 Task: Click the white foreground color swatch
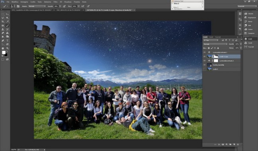(x=4, y=52)
